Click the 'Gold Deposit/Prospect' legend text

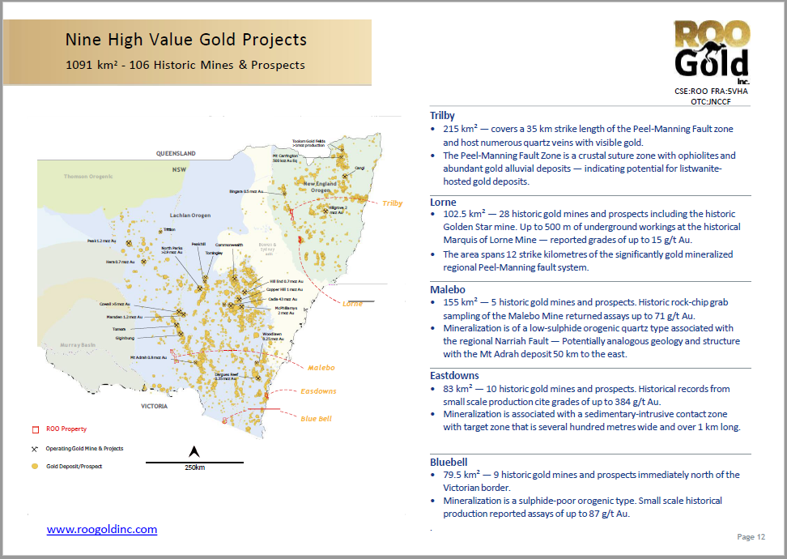coord(74,467)
